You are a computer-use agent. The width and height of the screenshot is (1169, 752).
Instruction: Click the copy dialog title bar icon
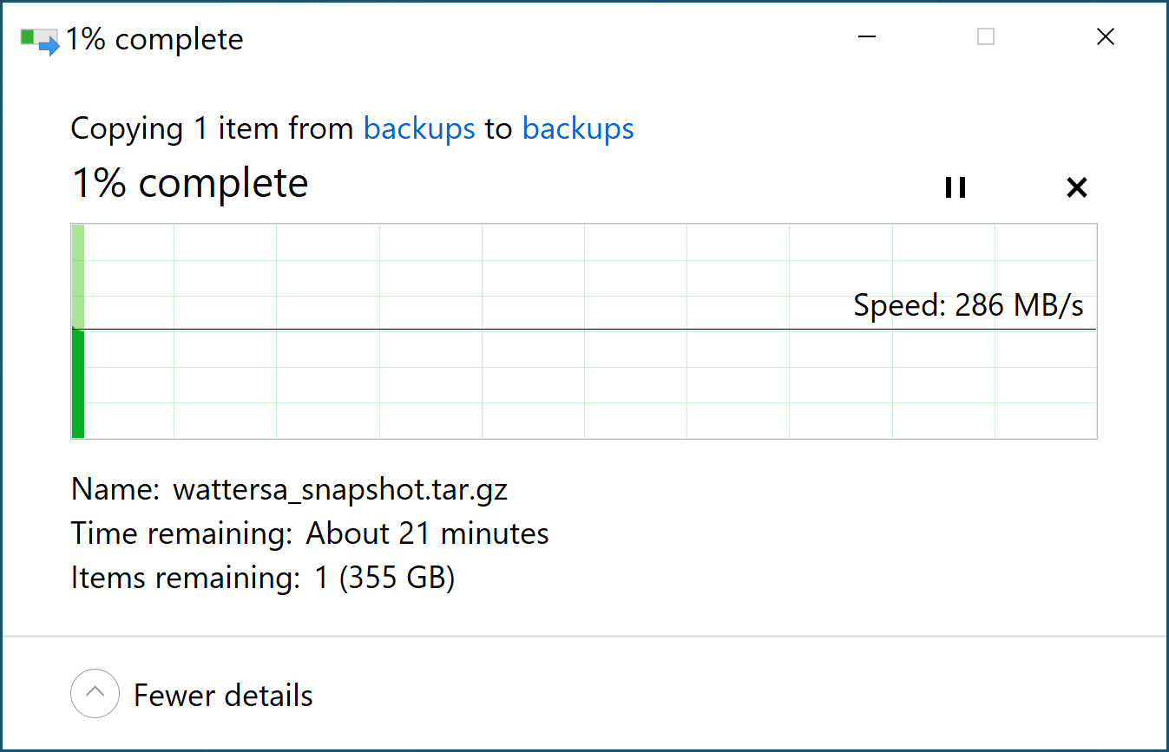pos(39,41)
